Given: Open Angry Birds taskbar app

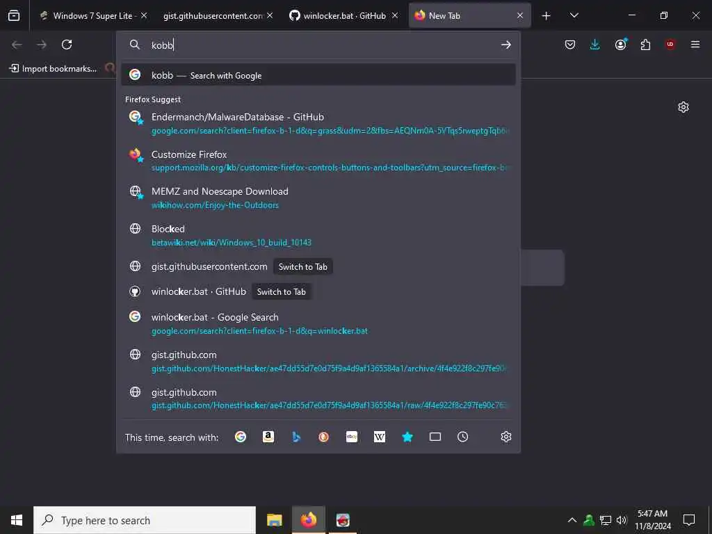Looking at the screenshot, I should tap(343, 520).
